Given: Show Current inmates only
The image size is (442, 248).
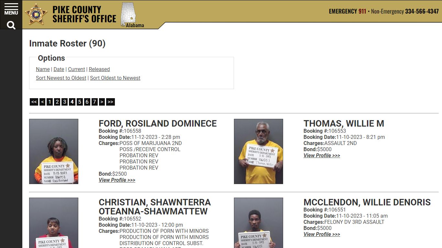Looking at the screenshot, I should click(x=76, y=69).
